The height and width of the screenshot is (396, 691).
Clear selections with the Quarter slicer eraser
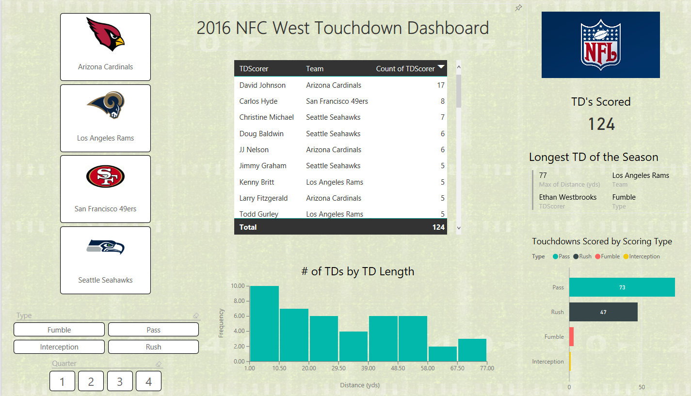(x=158, y=364)
